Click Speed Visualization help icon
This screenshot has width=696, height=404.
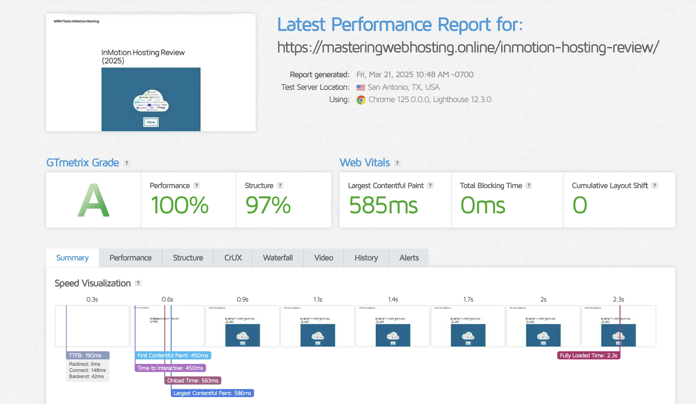pyautogui.click(x=138, y=283)
